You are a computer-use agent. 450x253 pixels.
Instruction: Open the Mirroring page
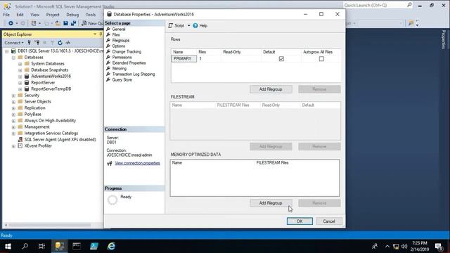click(119, 69)
